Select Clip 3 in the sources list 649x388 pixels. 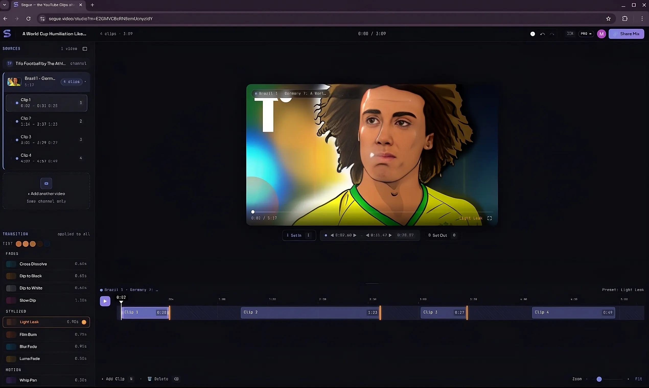tap(46, 140)
